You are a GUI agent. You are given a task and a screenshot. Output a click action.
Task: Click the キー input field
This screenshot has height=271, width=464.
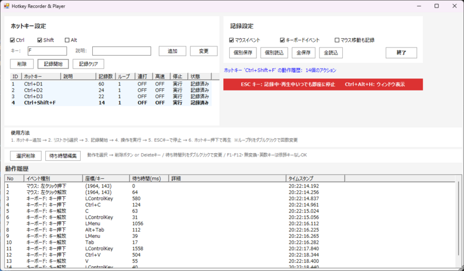pos(47,51)
